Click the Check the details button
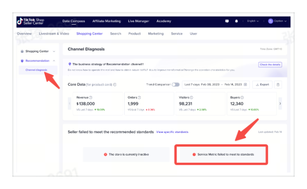This screenshot has width=307, height=189. (x=270, y=65)
